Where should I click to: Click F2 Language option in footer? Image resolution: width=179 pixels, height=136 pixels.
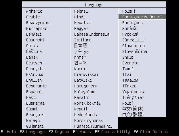[x=32, y=132]
